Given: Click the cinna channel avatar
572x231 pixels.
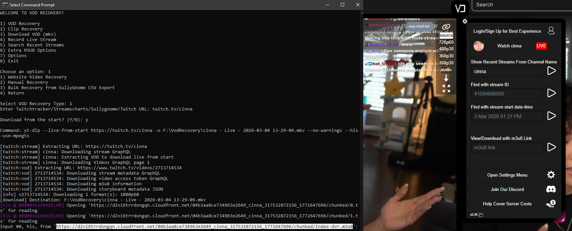Looking at the screenshot, I should tap(479, 46).
